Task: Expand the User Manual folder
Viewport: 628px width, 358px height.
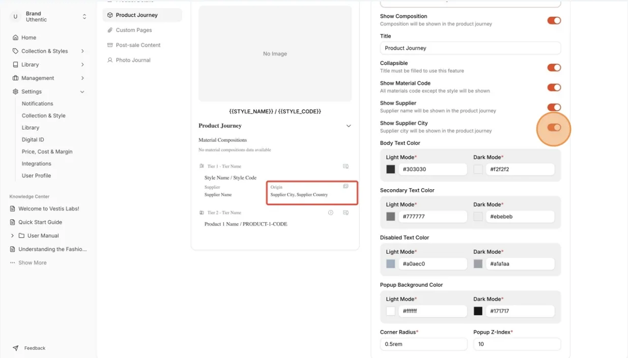Action: [x=12, y=235]
